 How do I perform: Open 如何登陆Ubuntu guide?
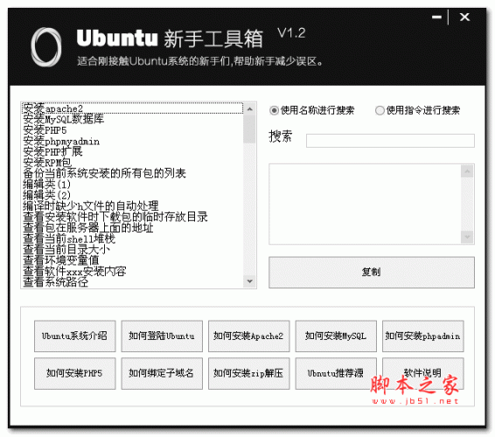(162, 336)
